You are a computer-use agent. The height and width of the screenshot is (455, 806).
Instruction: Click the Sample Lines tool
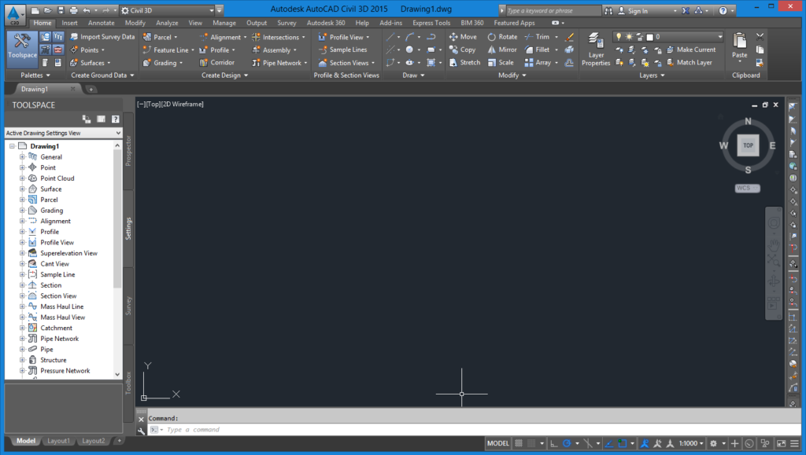(342, 50)
